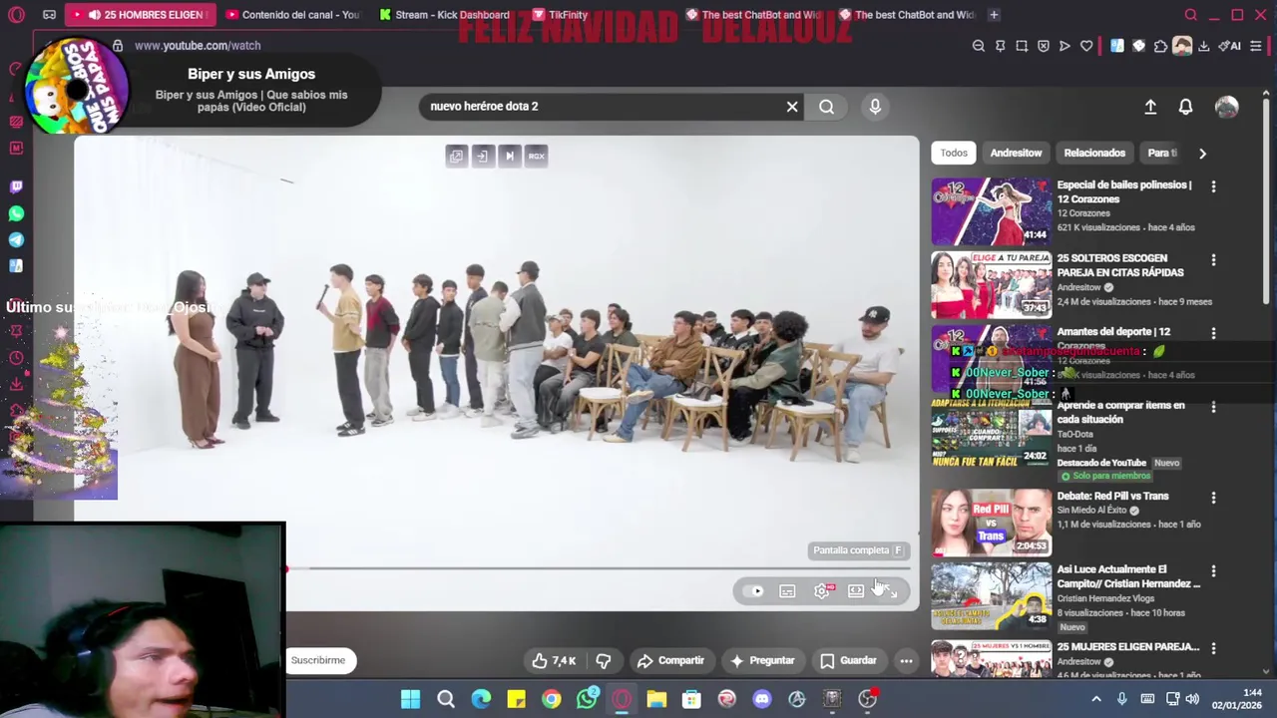The image size is (1277, 718).
Task: Click the RGX button above player
Action: (537, 156)
